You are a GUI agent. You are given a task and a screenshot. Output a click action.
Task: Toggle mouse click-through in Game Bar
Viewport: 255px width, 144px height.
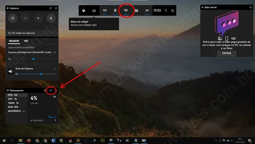[x=166, y=11]
